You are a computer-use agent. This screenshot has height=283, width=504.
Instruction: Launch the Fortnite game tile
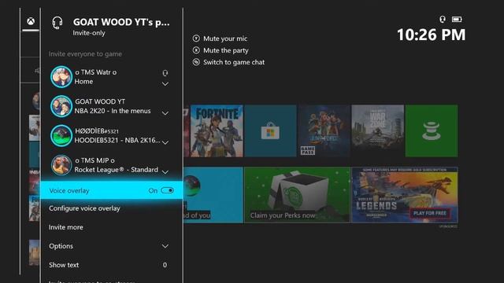click(x=217, y=130)
